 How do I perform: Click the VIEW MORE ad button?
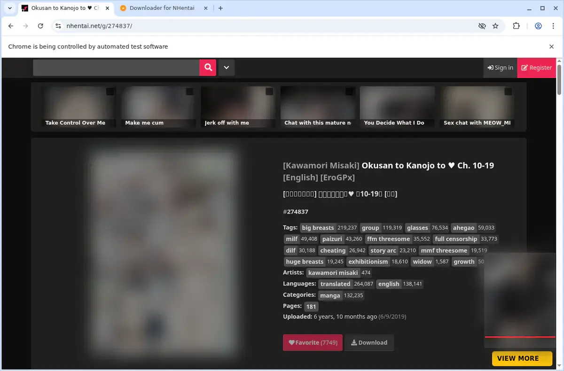(522, 358)
